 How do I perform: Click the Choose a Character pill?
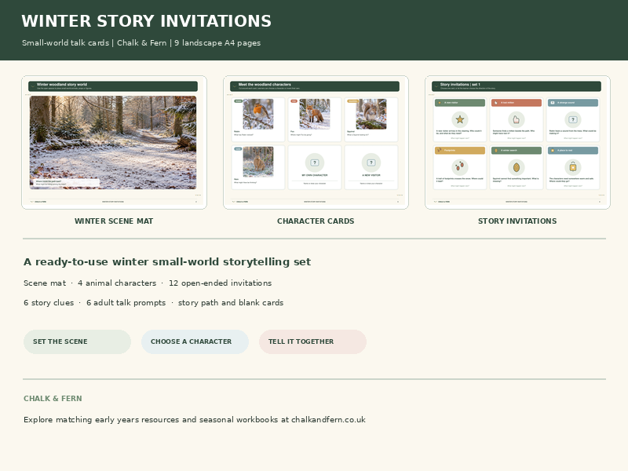[x=195, y=341]
